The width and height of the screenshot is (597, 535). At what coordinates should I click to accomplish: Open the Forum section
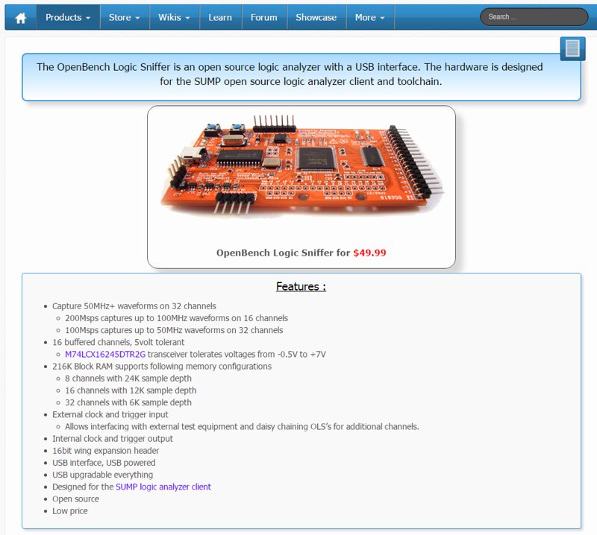(263, 17)
